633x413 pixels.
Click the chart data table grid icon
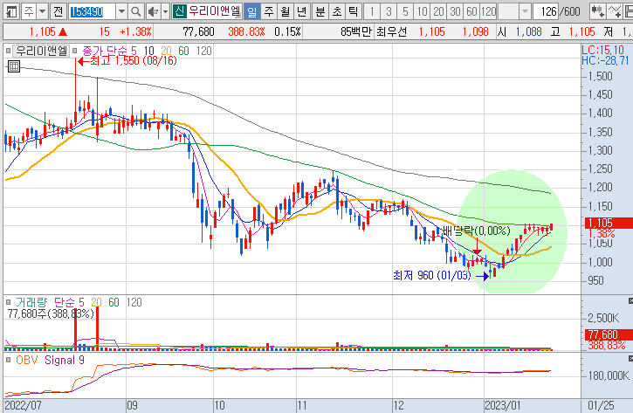(14, 66)
